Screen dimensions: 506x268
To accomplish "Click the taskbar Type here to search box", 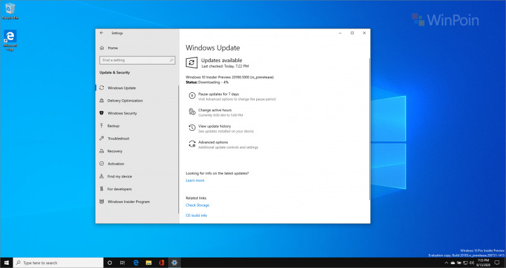I will tap(58, 263).
